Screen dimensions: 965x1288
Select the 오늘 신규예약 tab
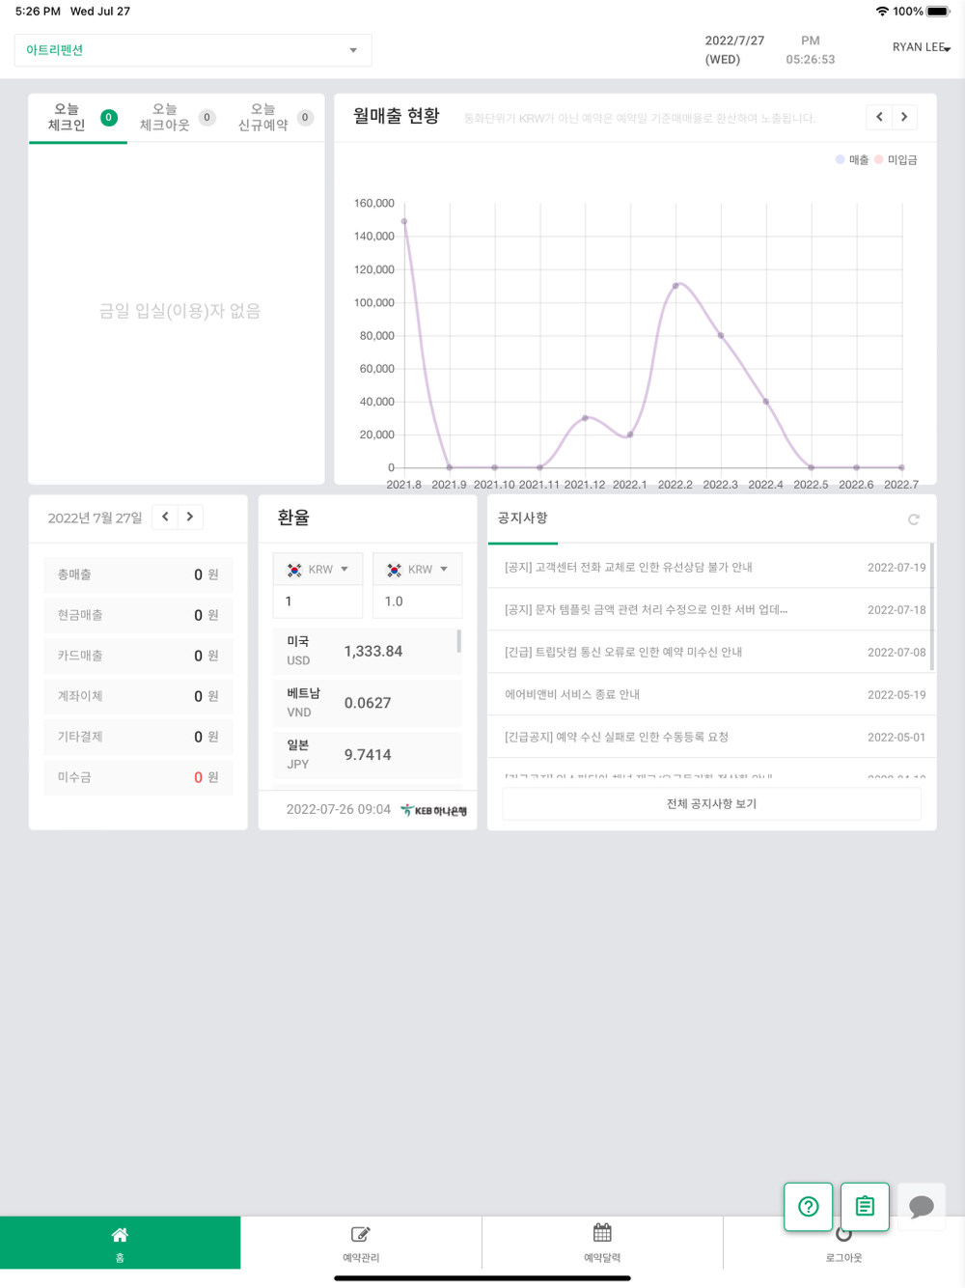[275, 118]
